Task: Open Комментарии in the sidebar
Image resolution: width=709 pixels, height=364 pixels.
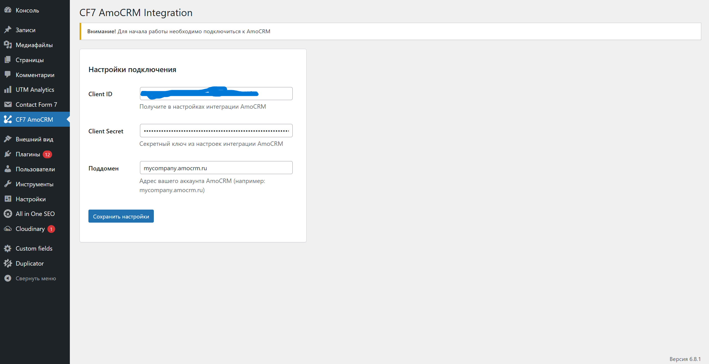Action: click(x=35, y=75)
